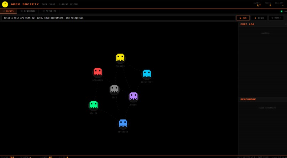Run the agent task
Viewport: 287px width, 158px height.
(243, 18)
